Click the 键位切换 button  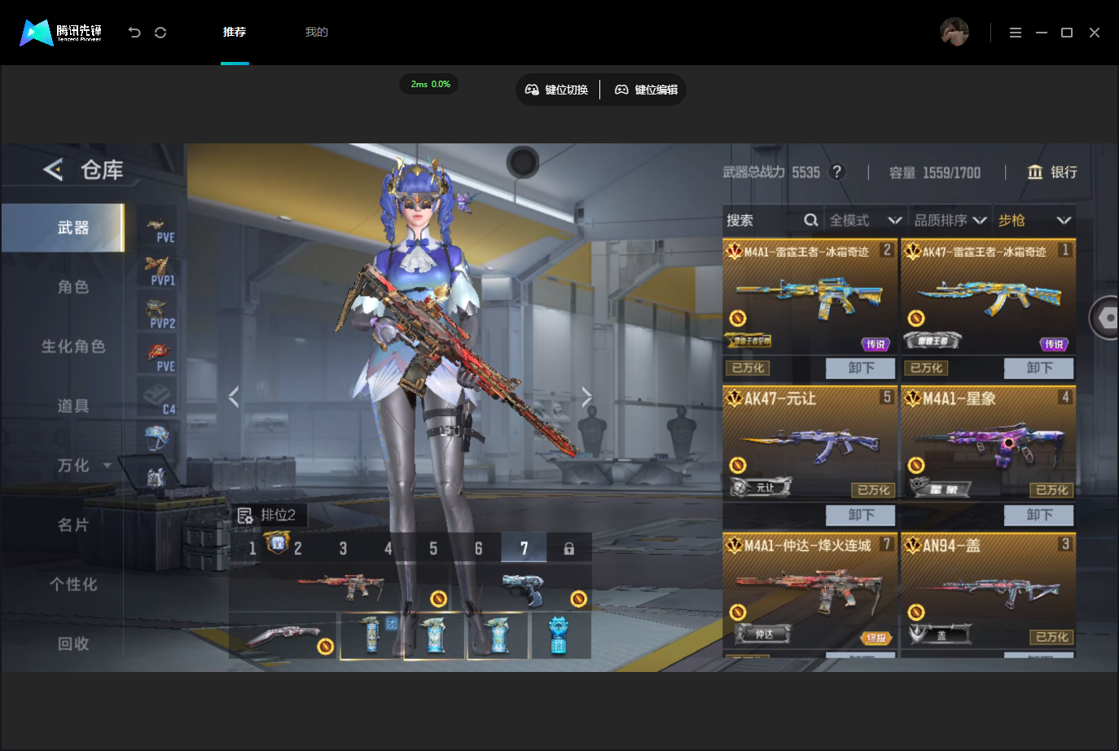click(x=557, y=90)
